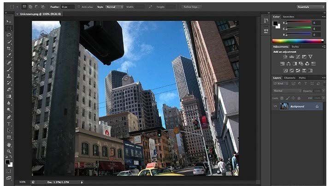The height and width of the screenshot is (186, 330).
Task: Open the Properties panel icon
Action: [x=266, y=31]
